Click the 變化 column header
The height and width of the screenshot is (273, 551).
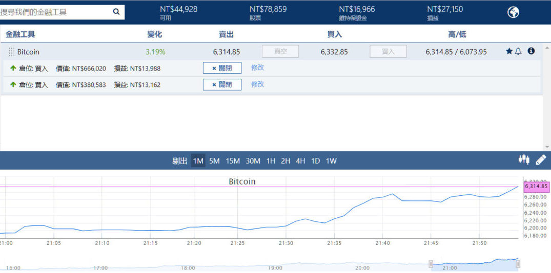tap(155, 34)
